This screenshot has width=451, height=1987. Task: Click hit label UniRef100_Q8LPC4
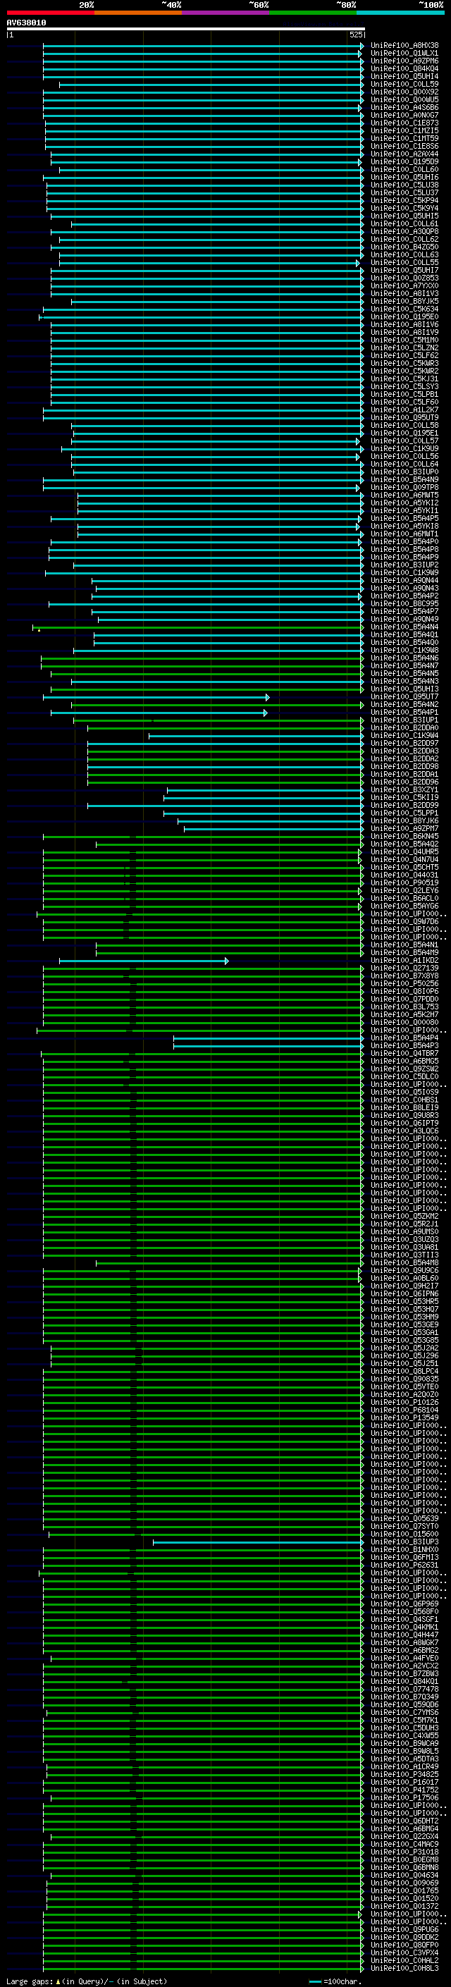tap(404, 1372)
